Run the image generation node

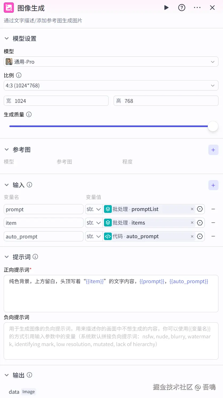point(166,8)
